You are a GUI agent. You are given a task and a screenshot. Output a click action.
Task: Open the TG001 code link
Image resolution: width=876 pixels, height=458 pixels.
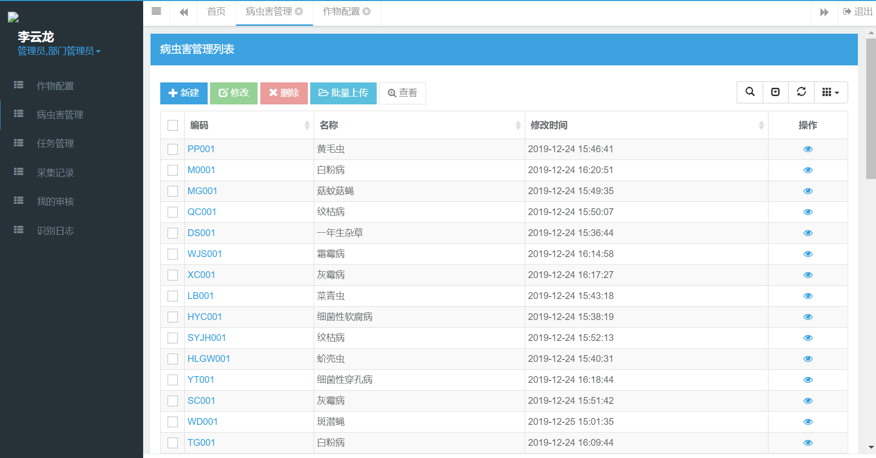point(201,443)
